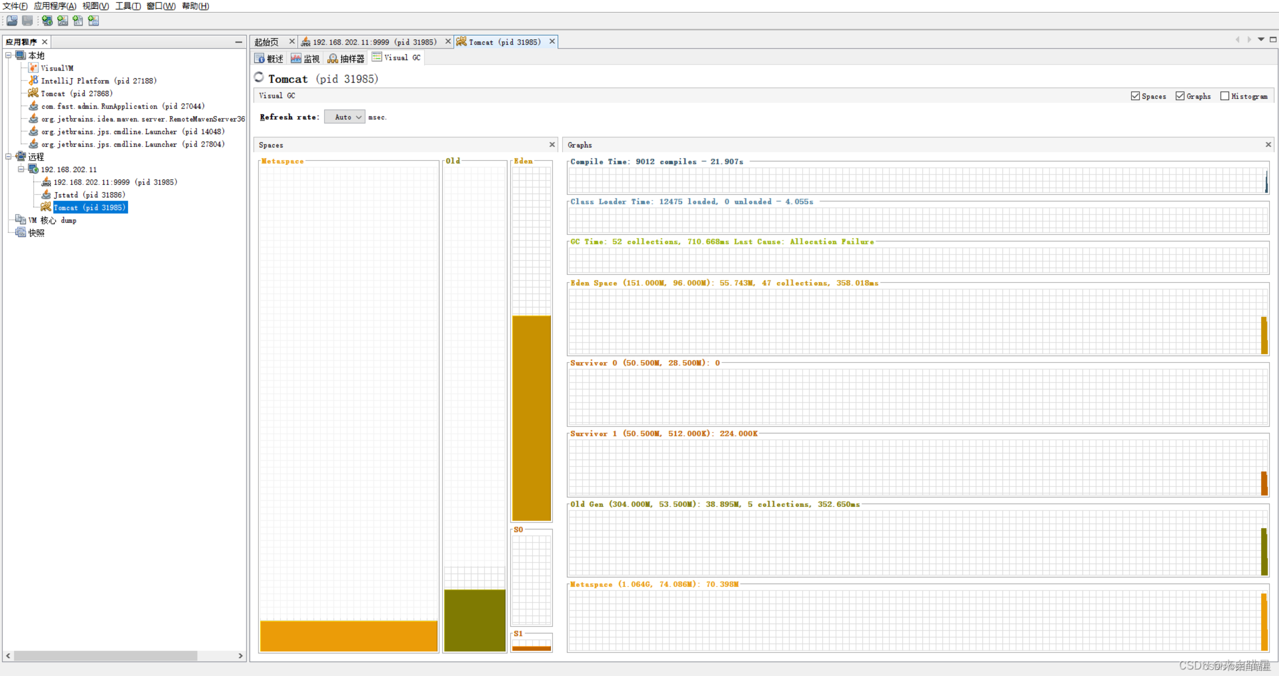Click the grayed Save Snapshot toolbar icon
This screenshot has width=1279, height=676.
(27, 20)
